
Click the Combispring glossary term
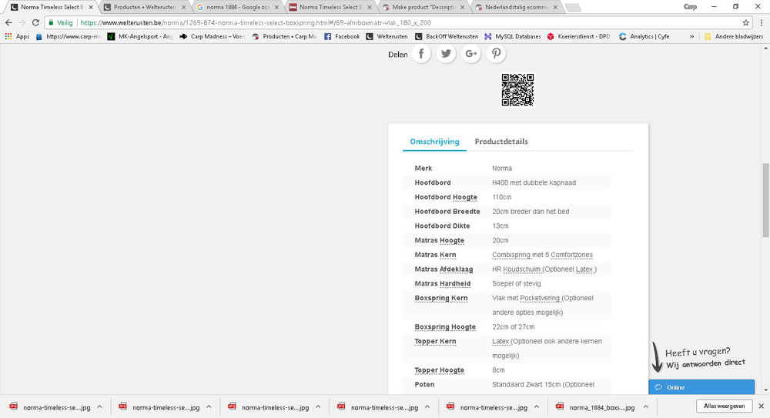[x=511, y=255]
